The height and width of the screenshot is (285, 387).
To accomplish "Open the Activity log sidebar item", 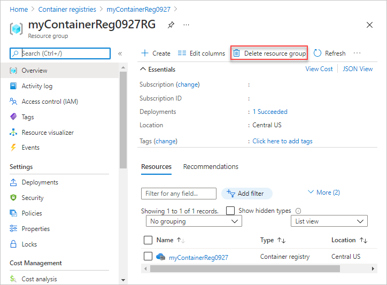I will click(37, 86).
